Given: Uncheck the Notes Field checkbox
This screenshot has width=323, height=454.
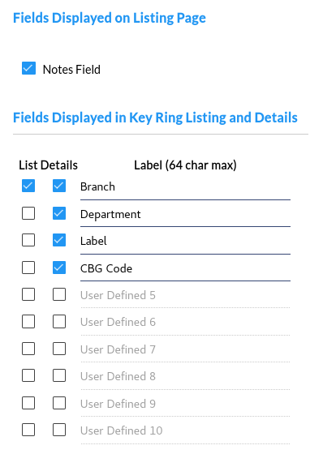Looking at the screenshot, I should tap(28, 68).
